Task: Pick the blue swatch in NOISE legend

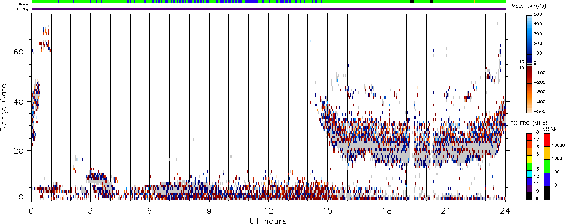Action: click(546, 180)
